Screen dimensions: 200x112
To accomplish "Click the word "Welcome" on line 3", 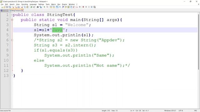I will (x=77, y=25).
